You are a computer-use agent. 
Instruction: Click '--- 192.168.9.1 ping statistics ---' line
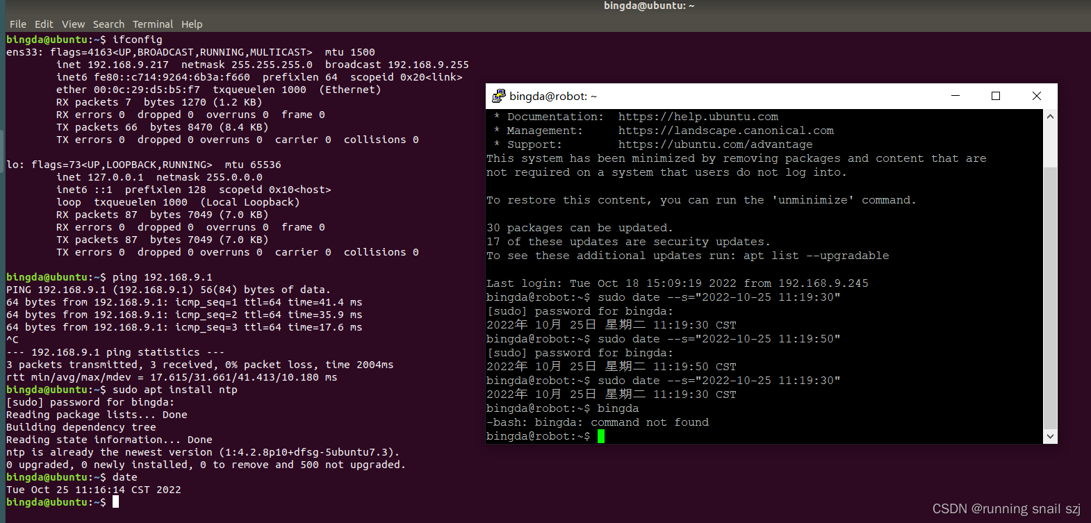[x=115, y=352]
